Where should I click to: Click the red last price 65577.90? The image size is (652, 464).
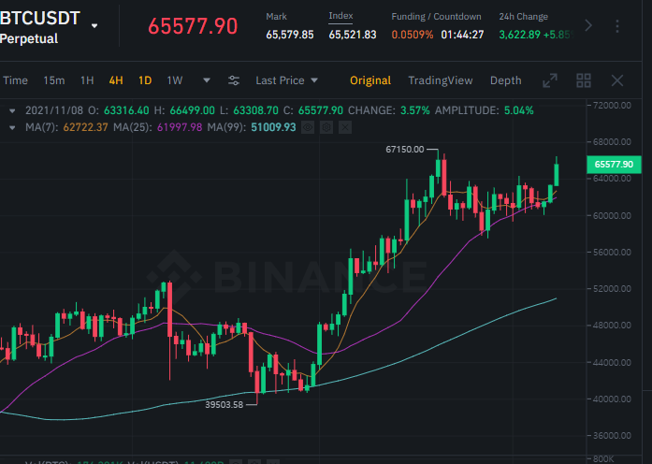click(x=193, y=26)
